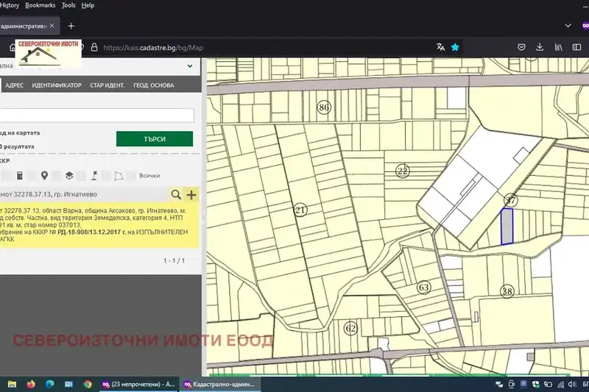Select the polygon parcel filter icon
Image resolution: width=589 pixels, height=392 pixels.
tap(119, 176)
